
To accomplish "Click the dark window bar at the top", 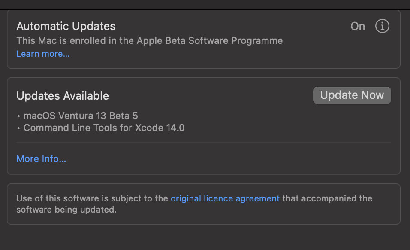I will (x=205, y=4).
